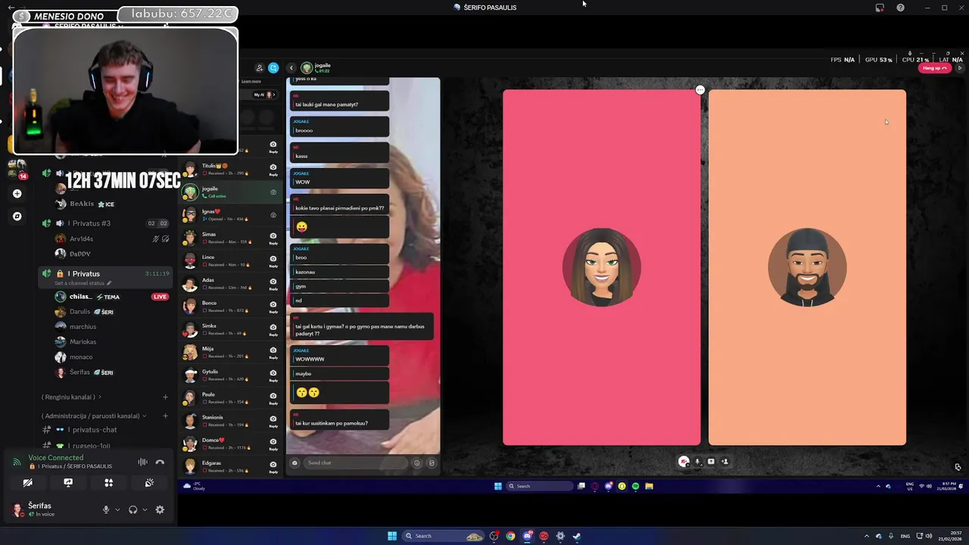
Task: Share screen in Snapchat call controls
Action: (x=711, y=462)
